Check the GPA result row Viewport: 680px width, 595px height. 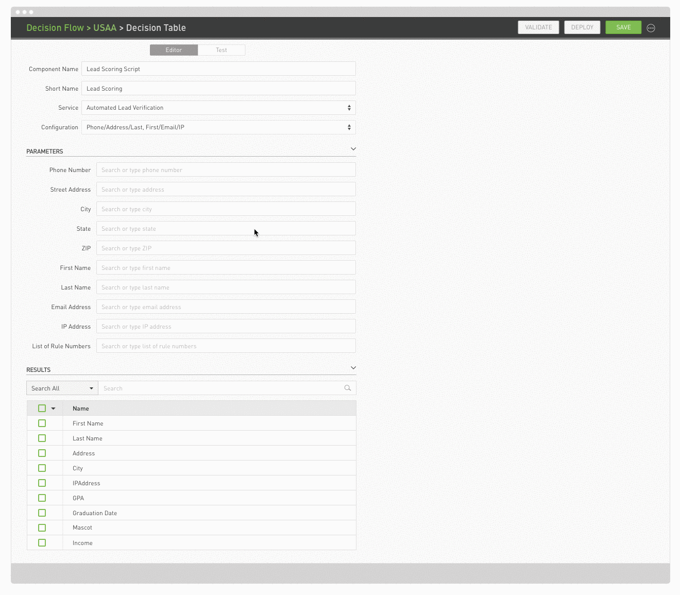tap(42, 498)
